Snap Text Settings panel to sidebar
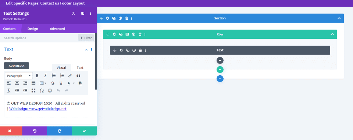Viewport: 353px width, 140px height. tap(83, 14)
